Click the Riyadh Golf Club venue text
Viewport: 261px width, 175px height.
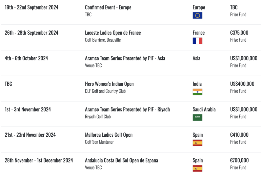point(98,117)
